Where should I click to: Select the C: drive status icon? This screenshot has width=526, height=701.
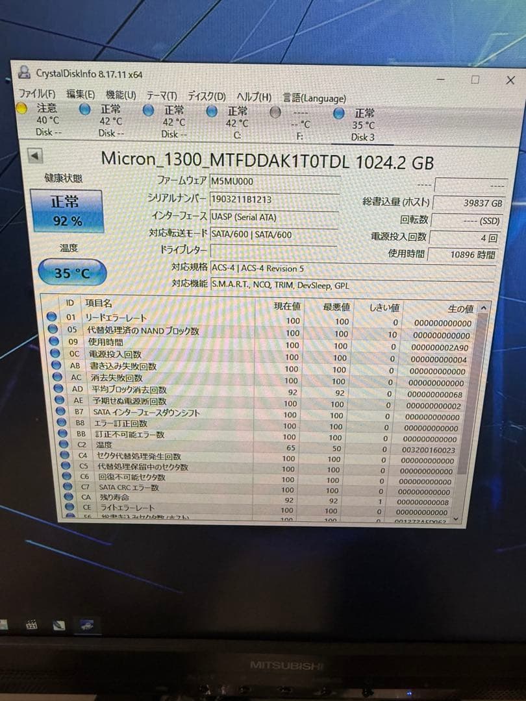(x=212, y=111)
